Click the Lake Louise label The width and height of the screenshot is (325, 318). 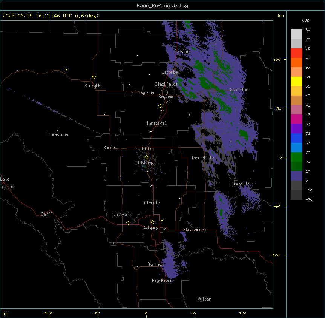click(x=7, y=183)
